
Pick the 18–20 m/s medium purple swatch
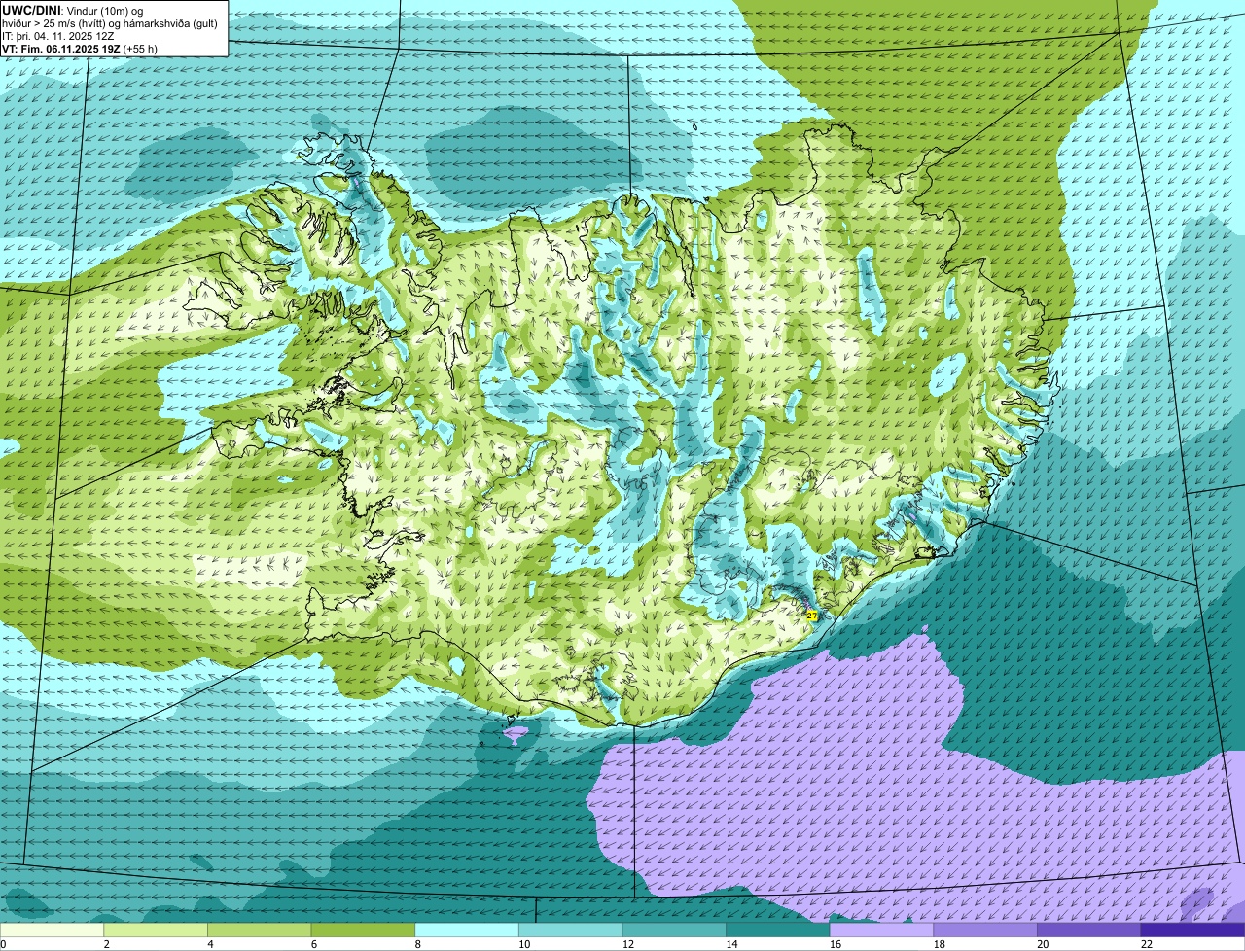click(985, 930)
